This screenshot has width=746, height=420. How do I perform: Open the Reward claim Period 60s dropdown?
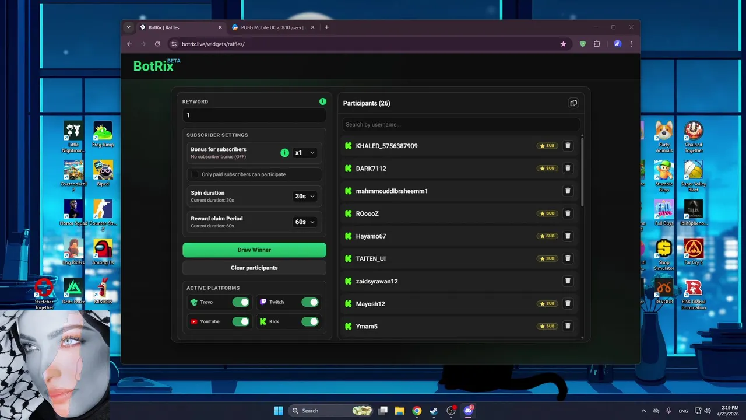pos(305,222)
